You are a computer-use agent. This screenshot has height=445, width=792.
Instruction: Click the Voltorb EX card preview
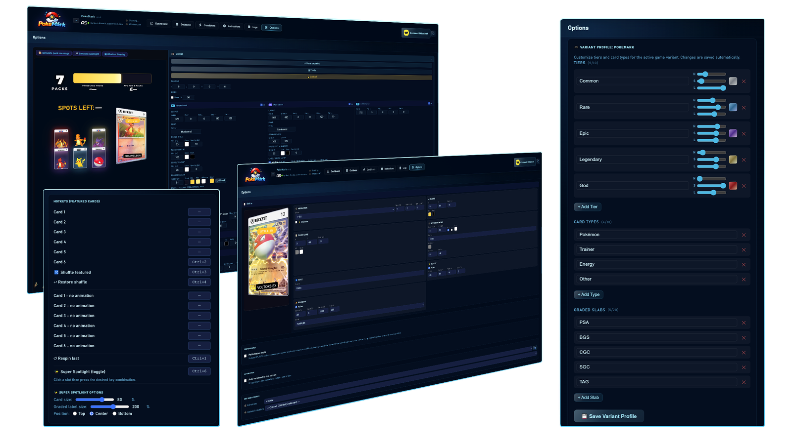[268, 253]
